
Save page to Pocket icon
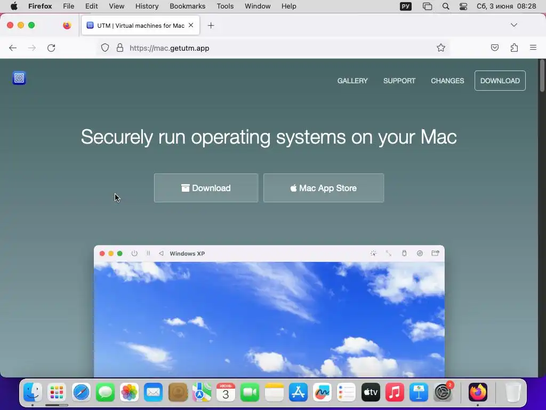pyautogui.click(x=494, y=48)
